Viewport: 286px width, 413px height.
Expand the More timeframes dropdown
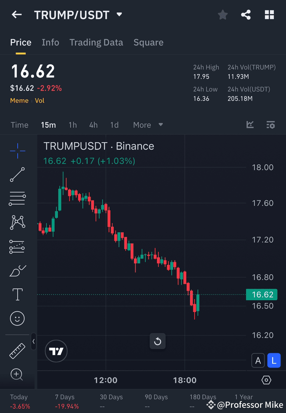[148, 125]
